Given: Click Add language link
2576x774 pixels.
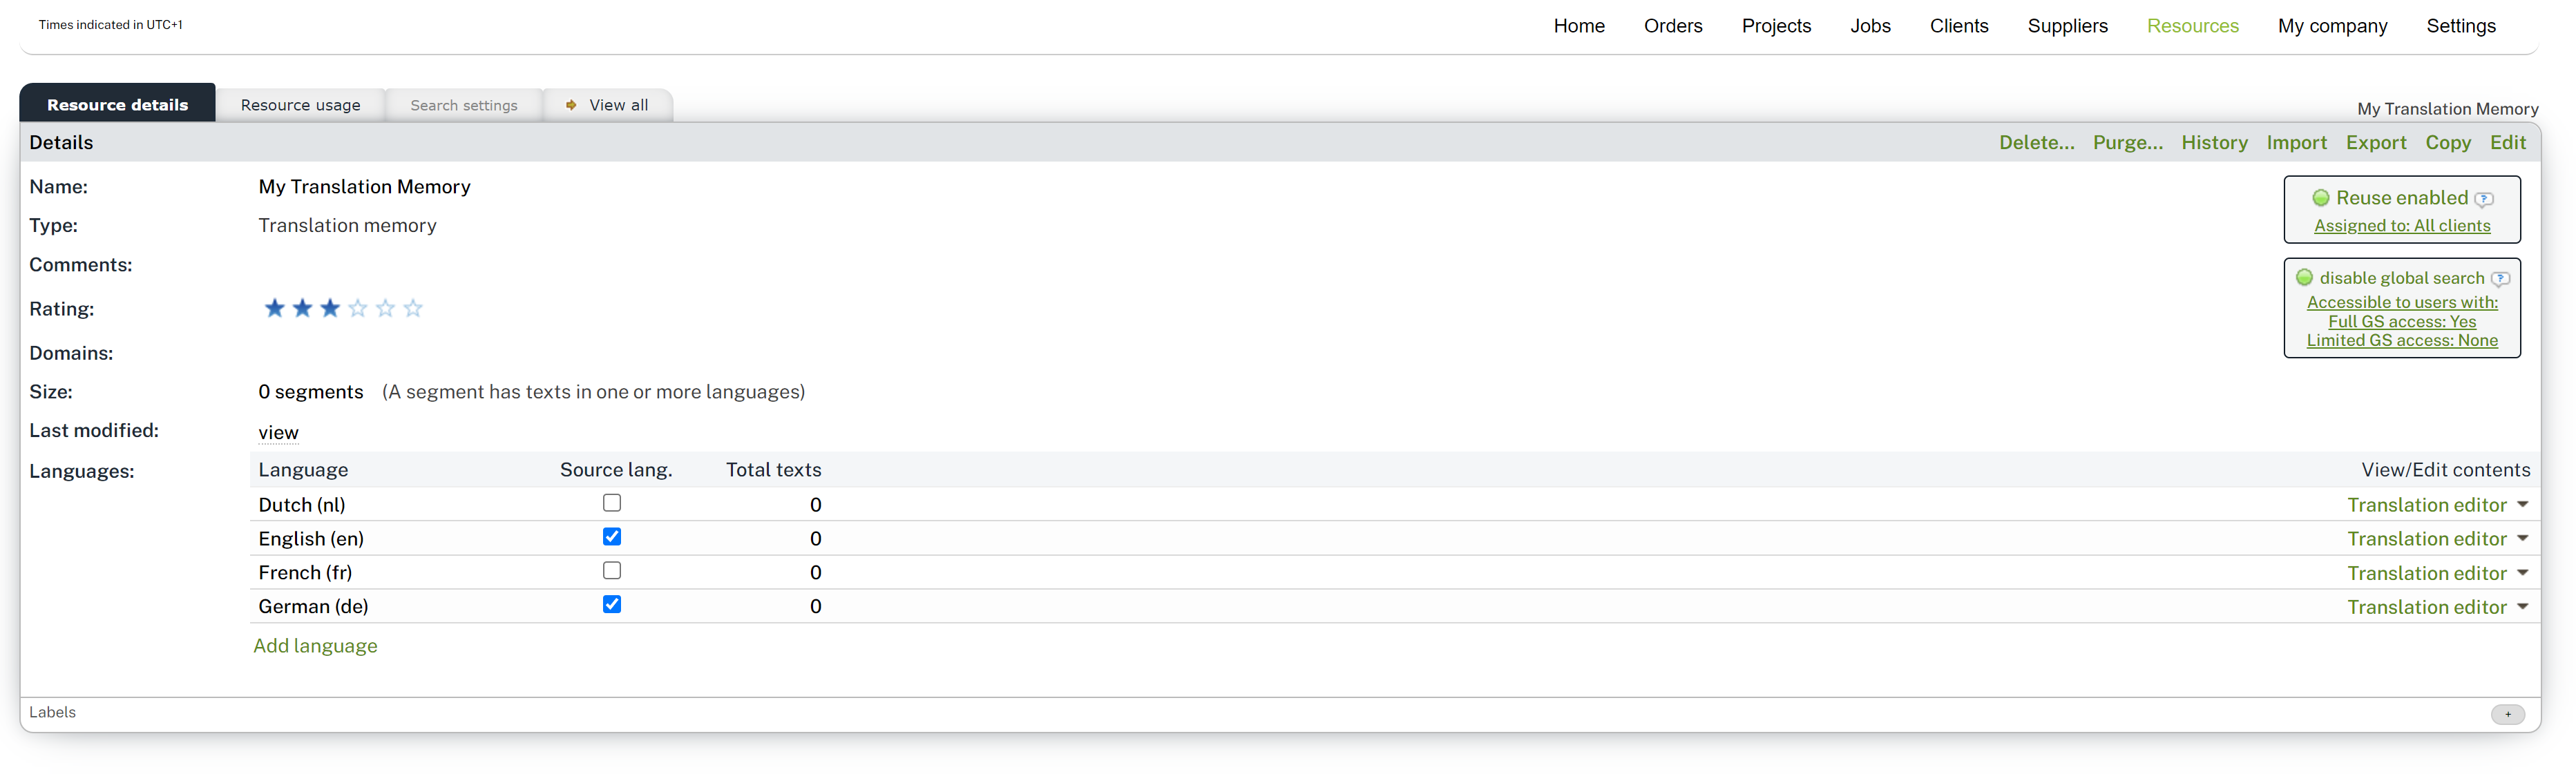Looking at the screenshot, I should point(315,646).
